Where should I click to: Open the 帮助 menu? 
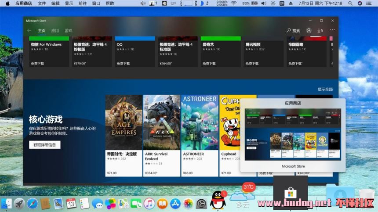[x=110, y=4]
